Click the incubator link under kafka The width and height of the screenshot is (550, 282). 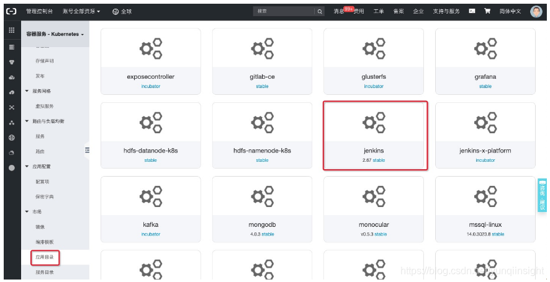(151, 234)
